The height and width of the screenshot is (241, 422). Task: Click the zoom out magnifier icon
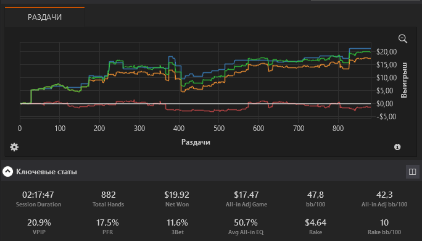(x=403, y=38)
